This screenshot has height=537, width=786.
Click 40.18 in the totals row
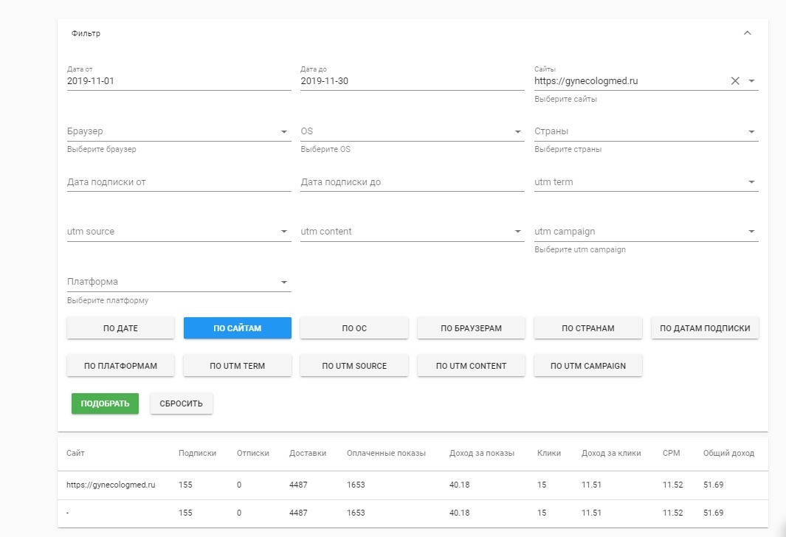click(x=460, y=513)
